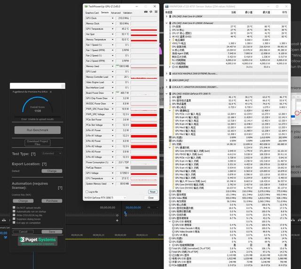The width and height of the screenshot is (301, 269).
Task: Click Test Type [?] help icon
Action: click(x=33, y=154)
